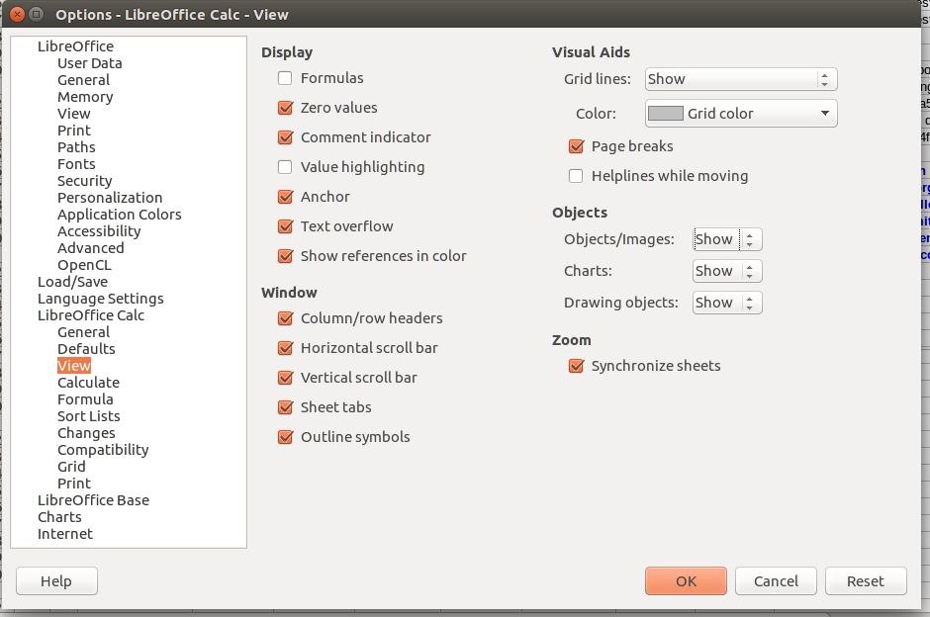Select User Data in tree

pyautogui.click(x=90, y=63)
